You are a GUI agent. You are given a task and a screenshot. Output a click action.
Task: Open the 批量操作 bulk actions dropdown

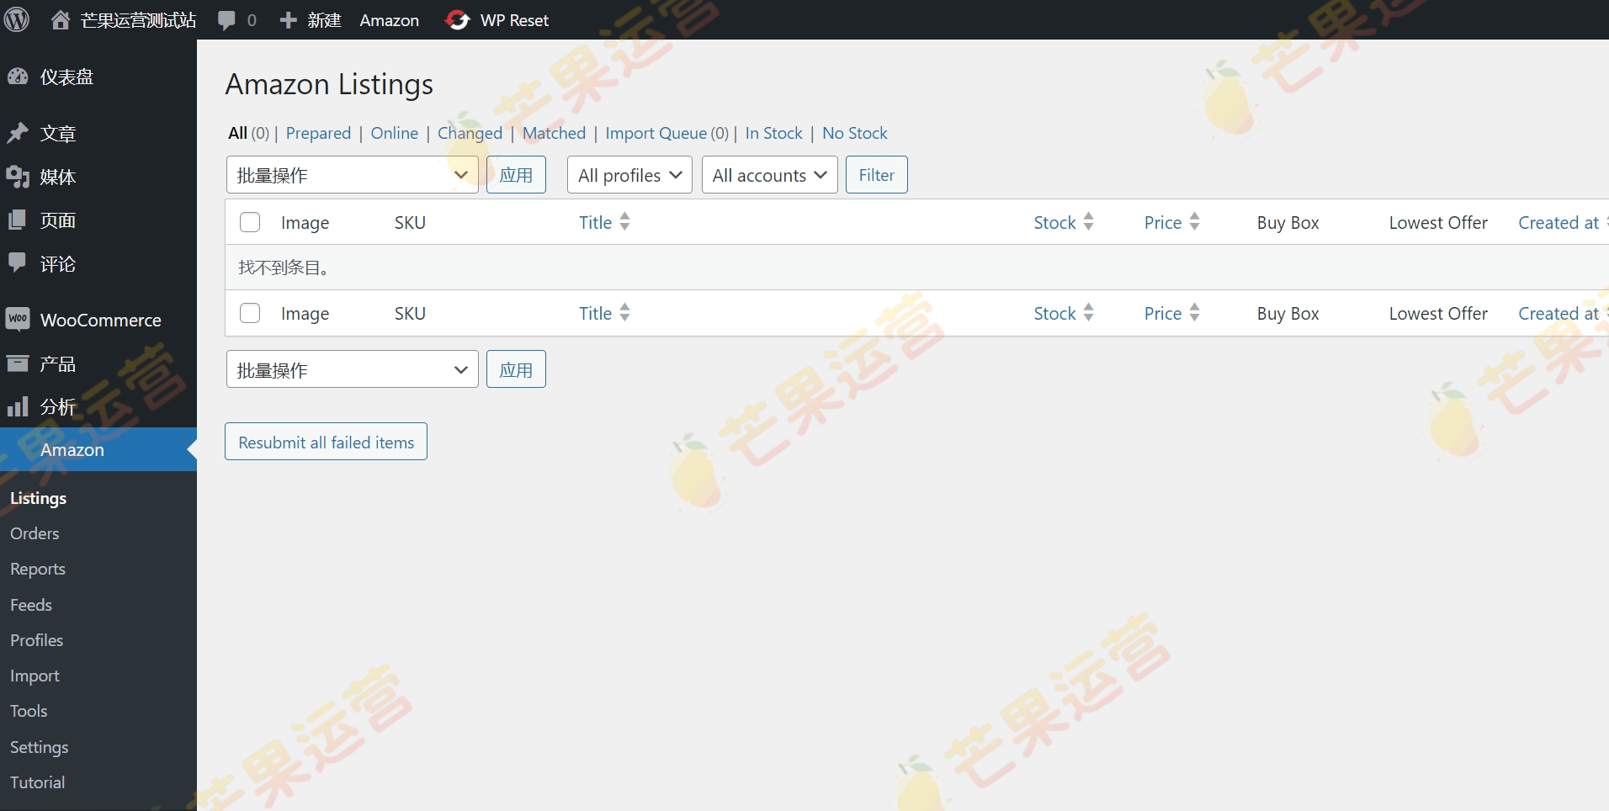point(352,174)
